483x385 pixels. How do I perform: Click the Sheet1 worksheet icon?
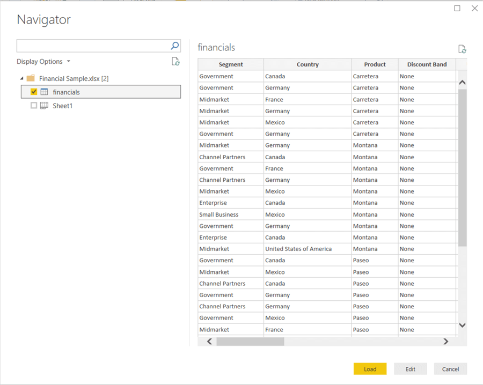pyautogui.click(x=45, y=106)
